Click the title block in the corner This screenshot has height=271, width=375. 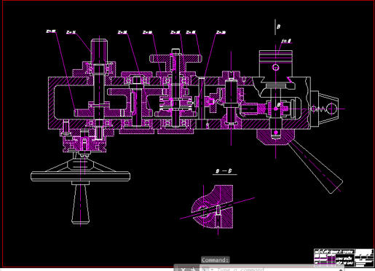click(x=343, y=258)
